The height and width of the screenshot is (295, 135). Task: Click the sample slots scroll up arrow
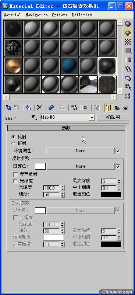pyautogui.click(x=120, y=22)
